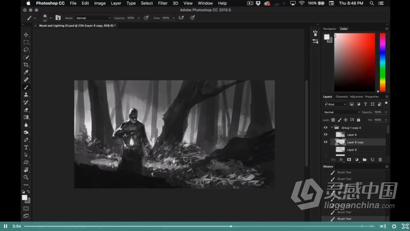The width and height of the screenshot is (410, 231).
Task: Select the History Brush tool
Action: (26, 102)
